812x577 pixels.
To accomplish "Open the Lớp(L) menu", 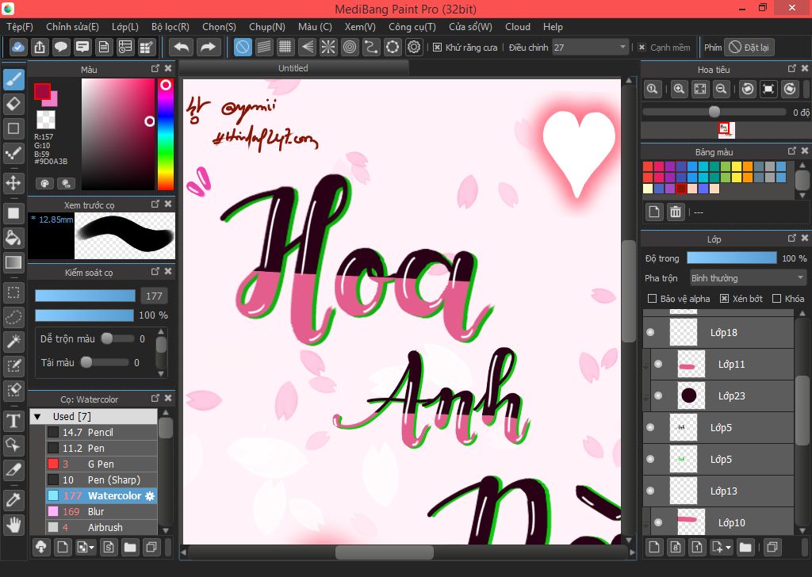I will pos(125,27).
